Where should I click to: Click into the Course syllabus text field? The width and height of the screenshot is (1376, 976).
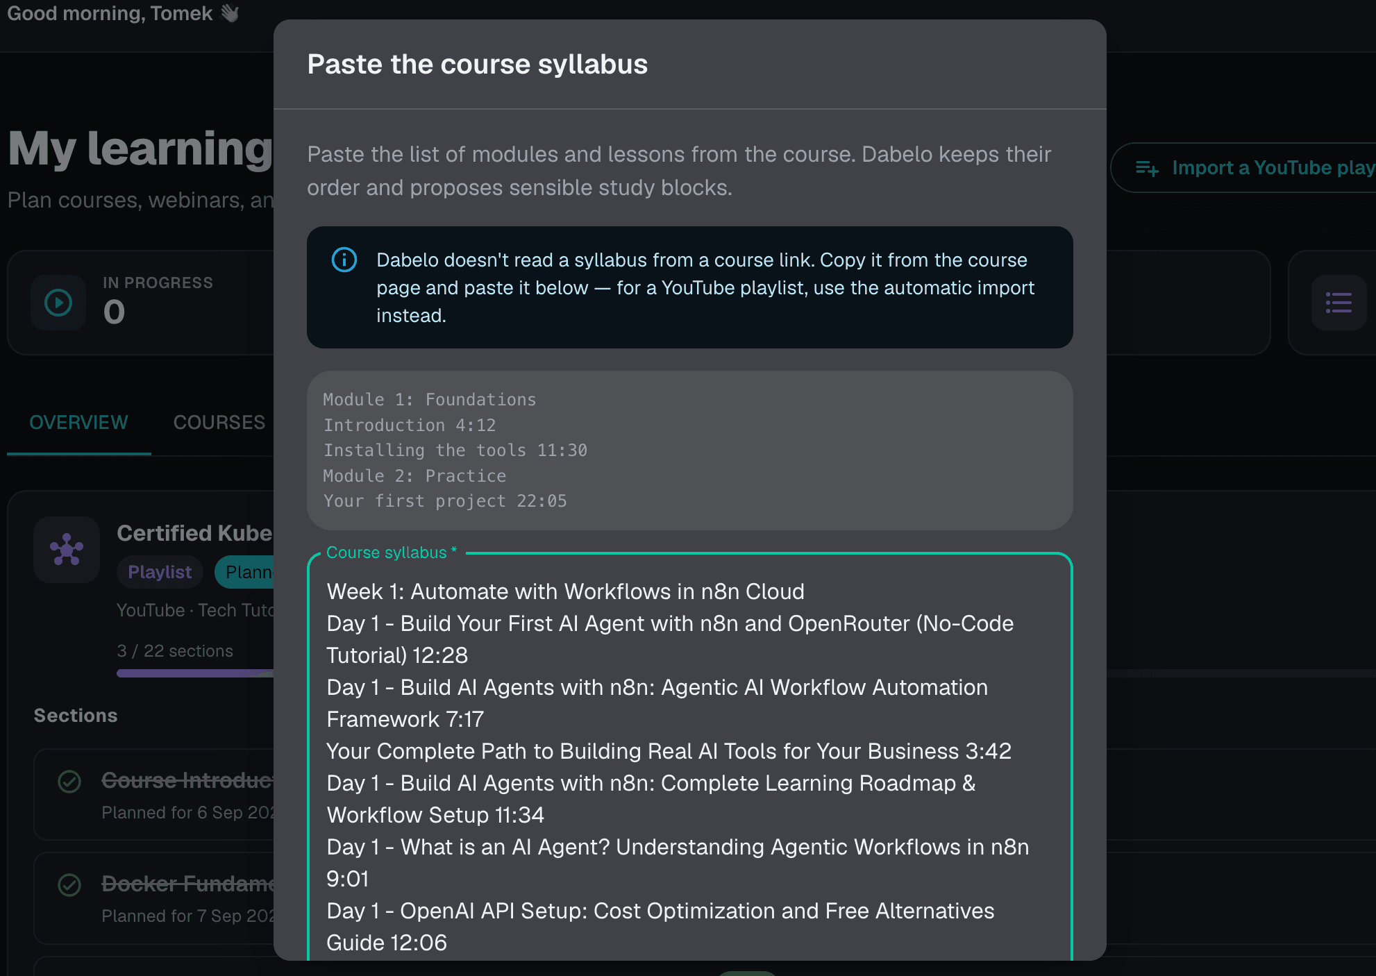click(690, 758)
